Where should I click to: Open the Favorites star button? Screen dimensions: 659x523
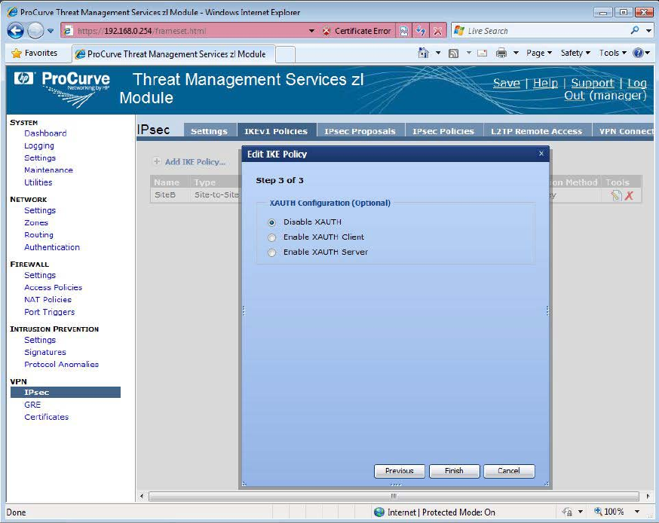point(35,53)
